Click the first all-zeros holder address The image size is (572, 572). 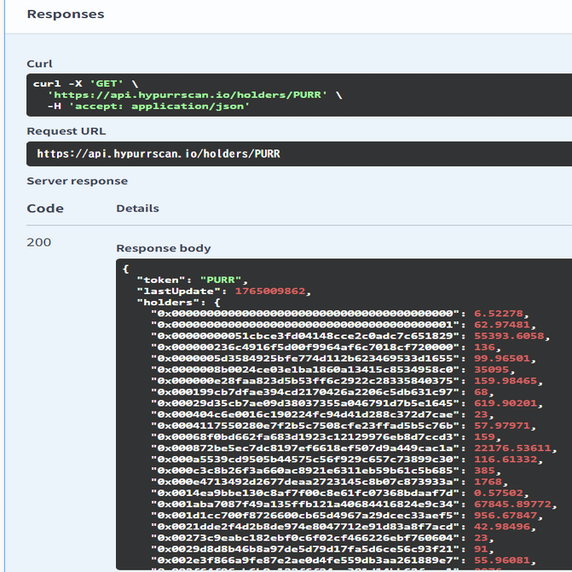pos(306,313)
